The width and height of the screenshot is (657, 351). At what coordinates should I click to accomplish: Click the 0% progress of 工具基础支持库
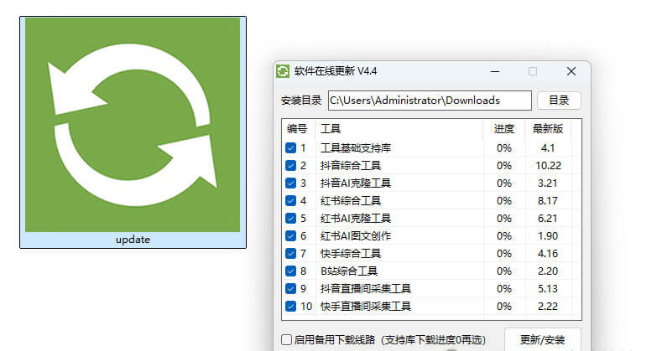[x=504, y=148]
